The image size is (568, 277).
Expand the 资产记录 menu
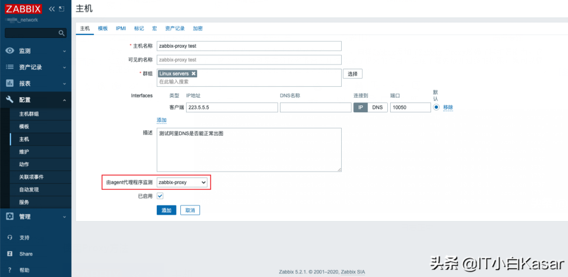pyautogui.click(x=65, y=68)
